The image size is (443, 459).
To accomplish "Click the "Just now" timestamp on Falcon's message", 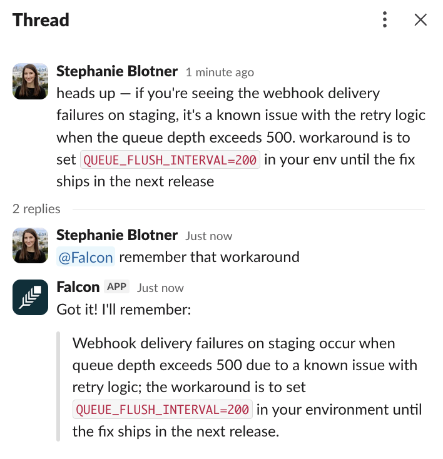I will click(160, 288).
